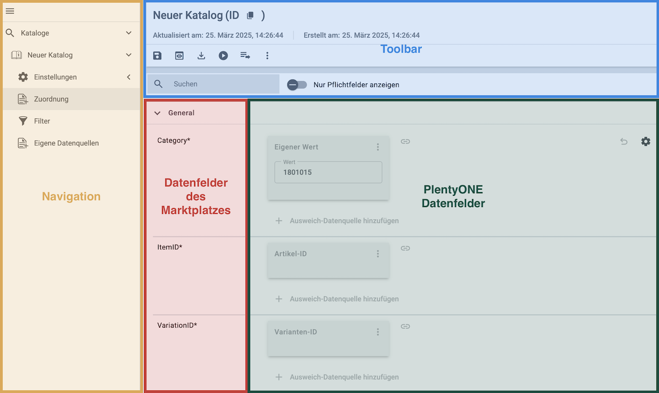
Task: Click the undo arrow in Category row
Action: coord(623,141)
